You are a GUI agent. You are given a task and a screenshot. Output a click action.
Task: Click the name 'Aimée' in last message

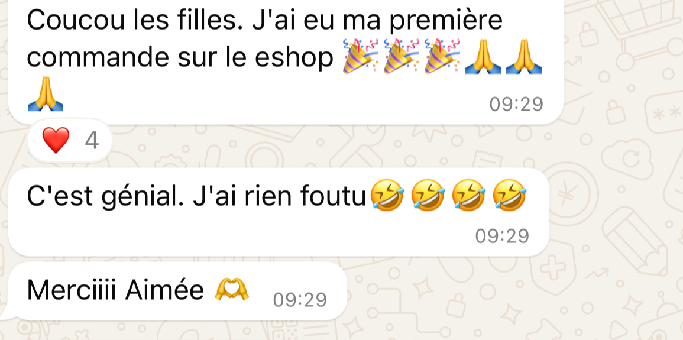(164, 290)
